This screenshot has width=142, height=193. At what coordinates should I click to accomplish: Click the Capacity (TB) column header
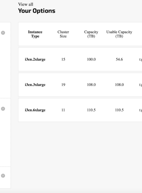click(91, 34)
